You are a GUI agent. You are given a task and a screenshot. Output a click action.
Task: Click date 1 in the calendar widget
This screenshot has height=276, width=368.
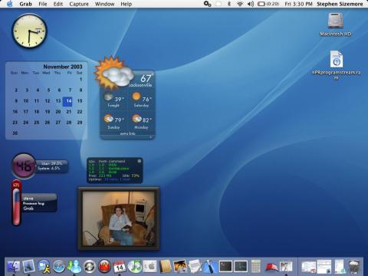click(80, 79)
